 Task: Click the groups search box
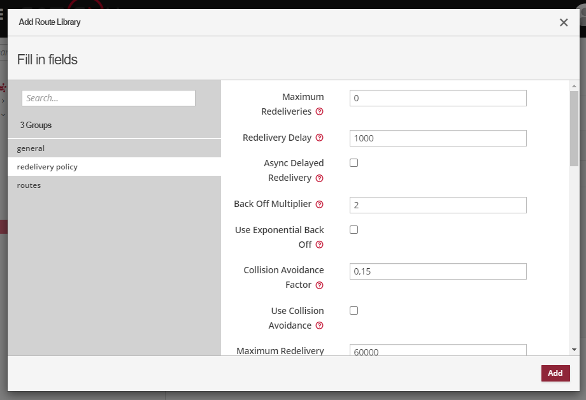coord(108,97)
